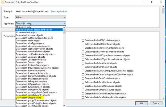Click the dialog's vertical scrollbar up arrow
This screenshot has height=107, width=166.
pyautogui.click(x=163, y=7)
